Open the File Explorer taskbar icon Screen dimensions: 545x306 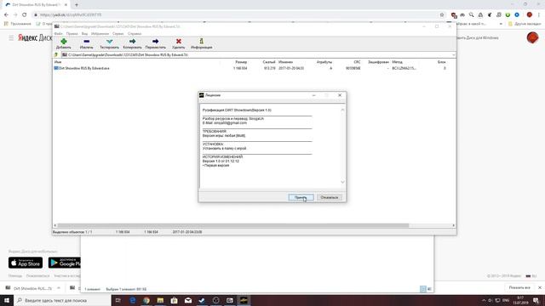160,300
